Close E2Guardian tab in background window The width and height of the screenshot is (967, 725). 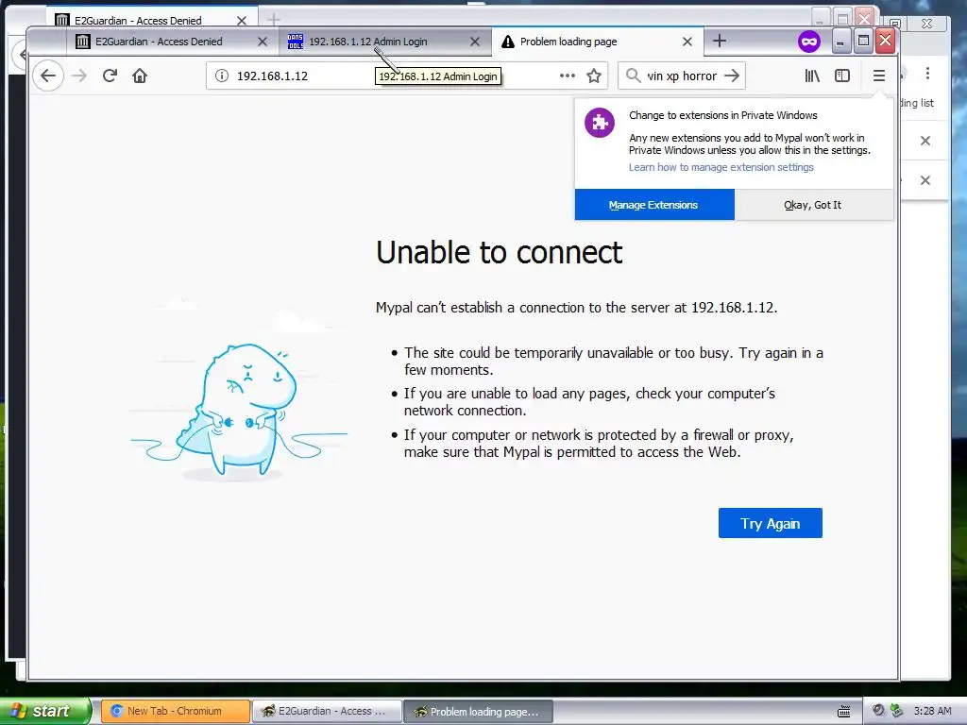pyautogui.click(x=241, y=21)
